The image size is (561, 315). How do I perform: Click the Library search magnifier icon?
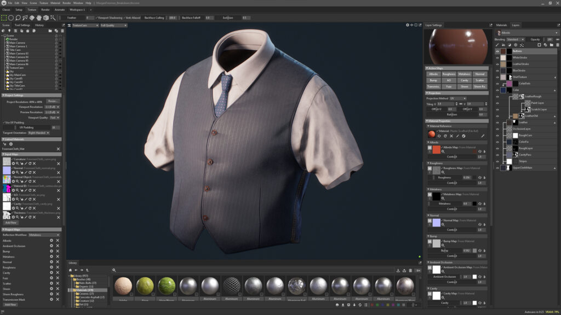point(115,270)
